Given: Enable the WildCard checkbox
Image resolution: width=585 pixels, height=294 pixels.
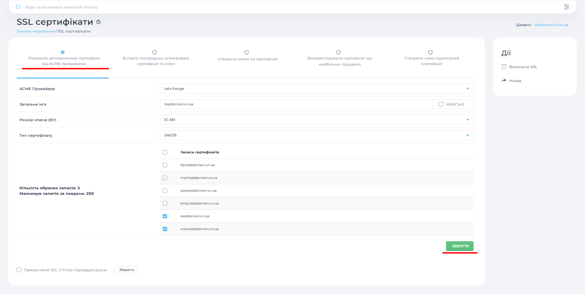Looking at the screenshot, I should click(x=441, y=104).
